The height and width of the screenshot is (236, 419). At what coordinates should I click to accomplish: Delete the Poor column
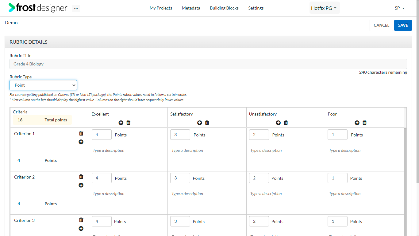pyautogui.click(x=365, y=123)
